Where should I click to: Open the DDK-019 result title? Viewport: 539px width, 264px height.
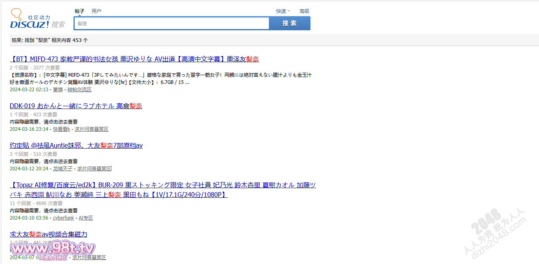point(76,106)
